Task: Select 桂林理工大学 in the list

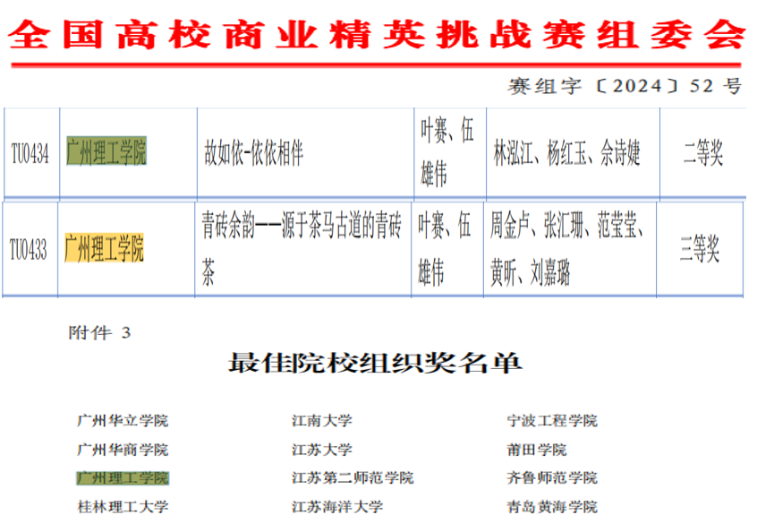Action: tap(123, 507)
